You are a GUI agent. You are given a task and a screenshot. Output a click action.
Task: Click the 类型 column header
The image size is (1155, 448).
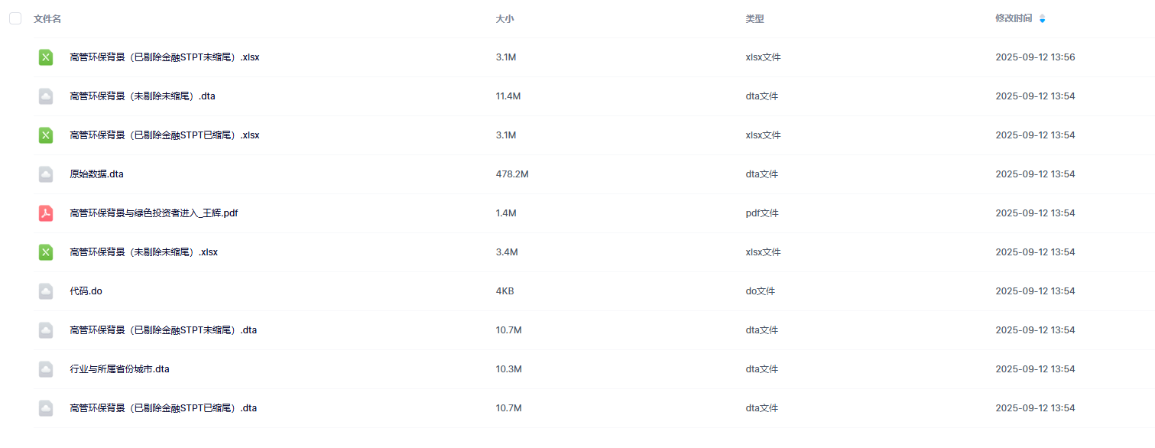tap(754, 18)
